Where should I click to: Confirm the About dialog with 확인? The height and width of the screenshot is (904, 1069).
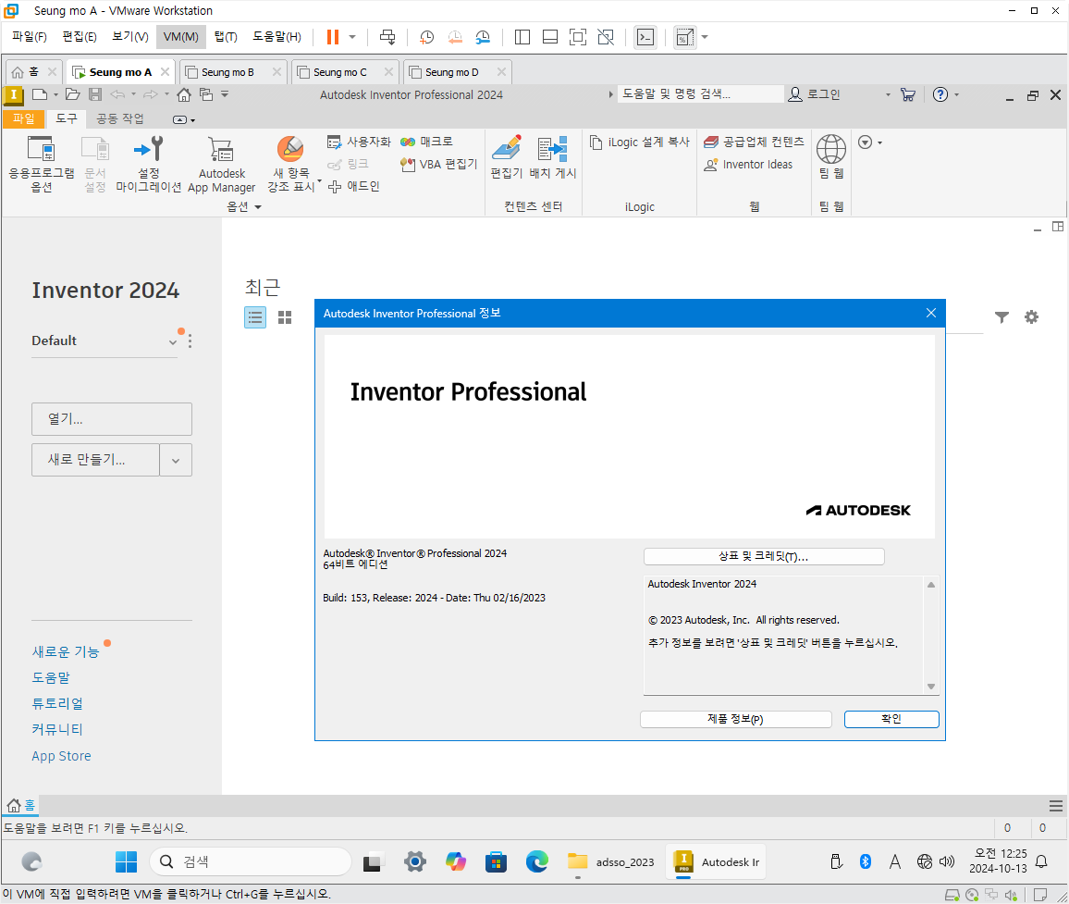coord(891,719)
